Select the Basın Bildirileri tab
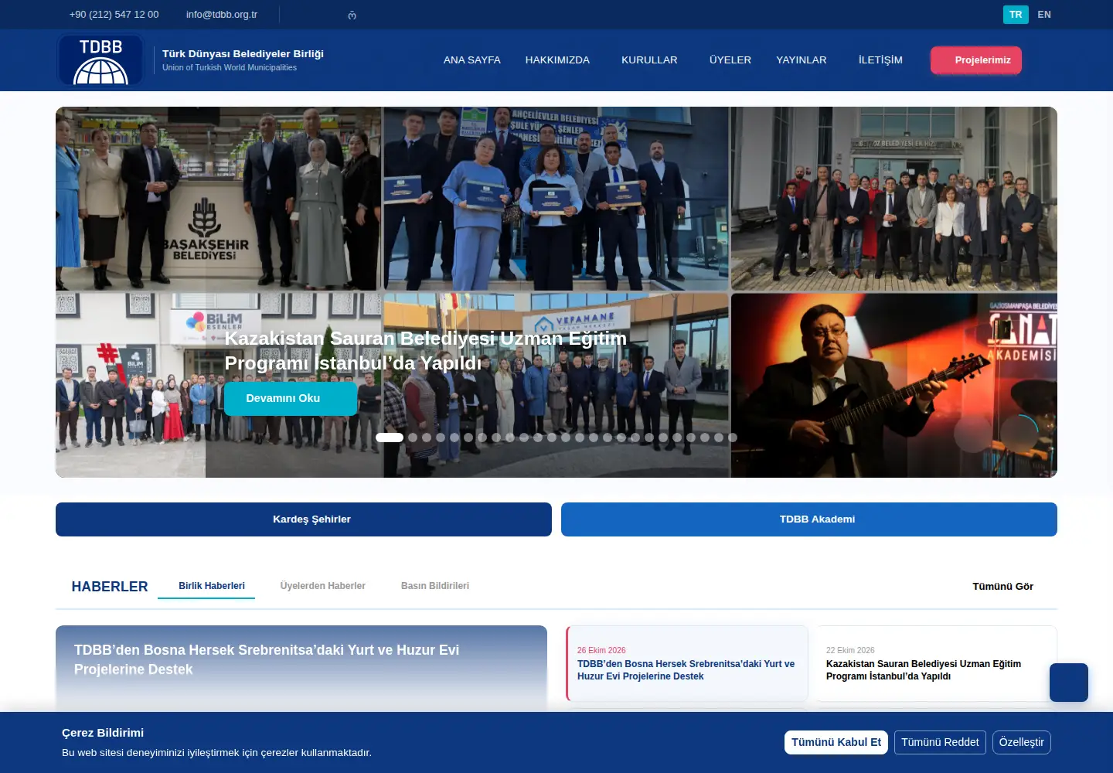1113x773 pixels. 435,586
